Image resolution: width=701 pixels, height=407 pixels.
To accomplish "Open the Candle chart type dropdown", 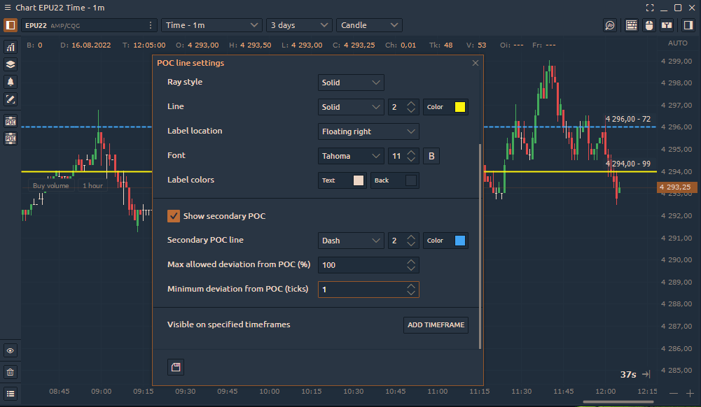I will (x=369, y=25).
